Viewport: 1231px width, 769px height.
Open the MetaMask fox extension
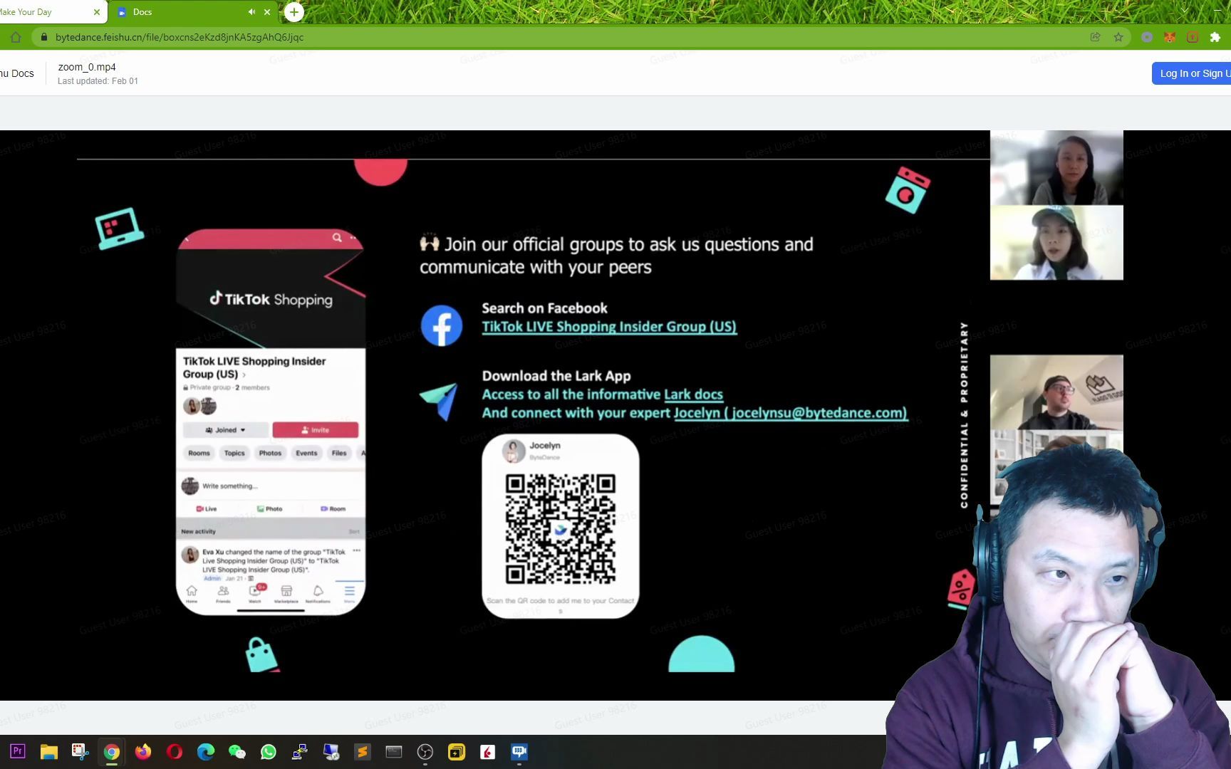click(x=1170, y=37)
